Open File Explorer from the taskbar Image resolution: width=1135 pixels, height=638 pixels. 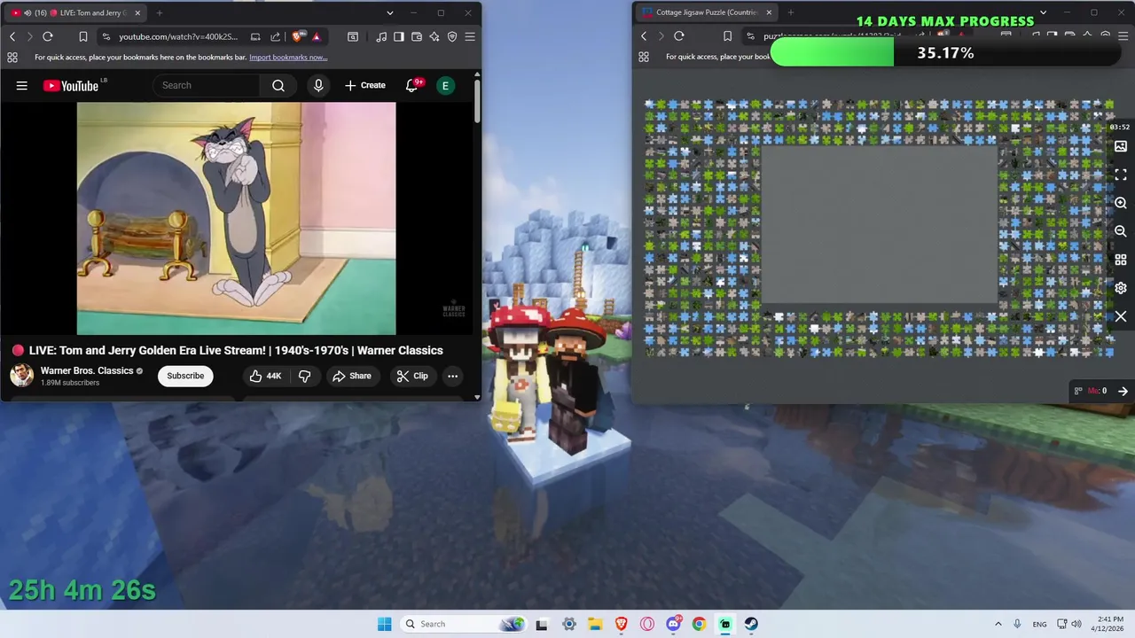tap(595, 624)
